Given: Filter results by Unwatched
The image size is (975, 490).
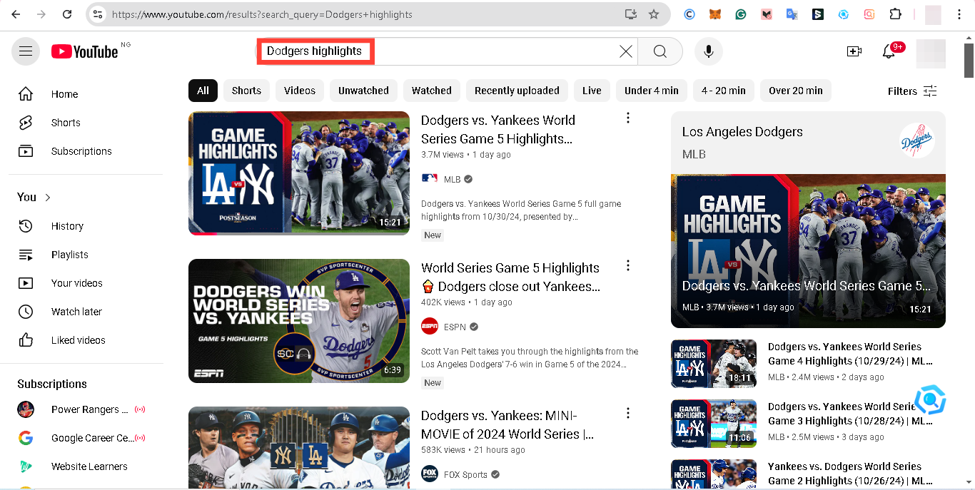Looking at the screenshot, I should click(363, 91).
